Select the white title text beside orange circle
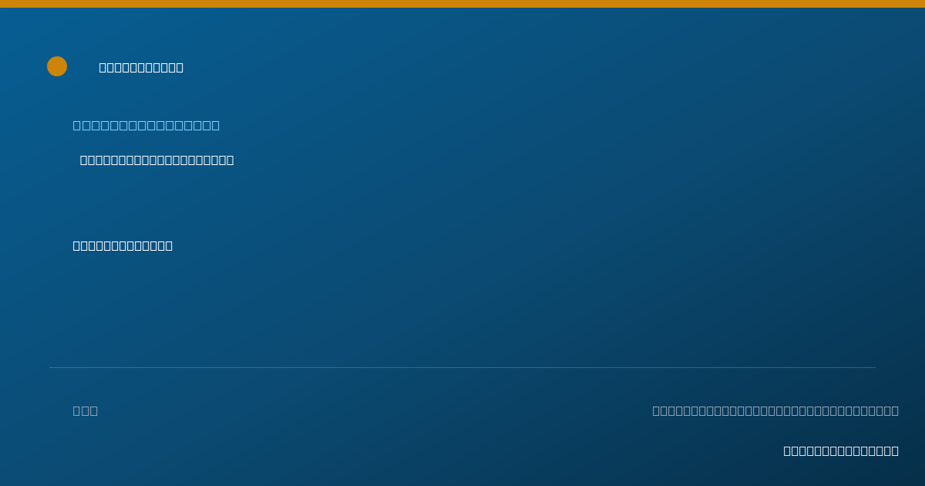The height and width of the screenshot is (486, 925). click(141, 67)
